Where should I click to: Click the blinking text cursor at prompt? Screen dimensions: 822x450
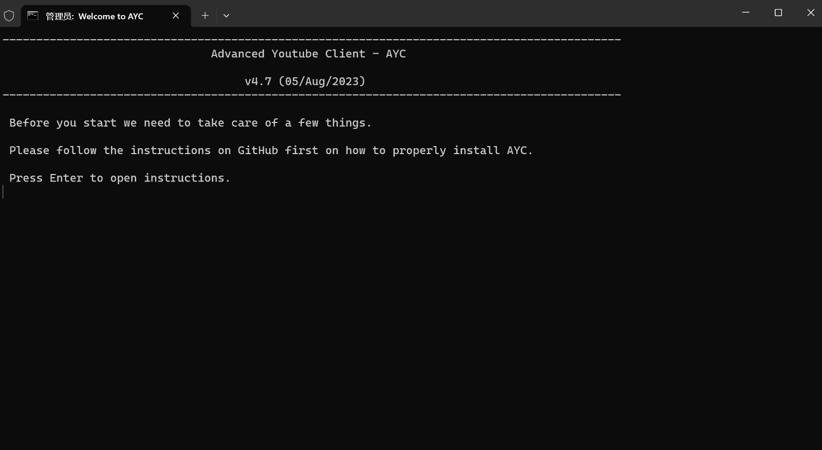pos(3,192)
